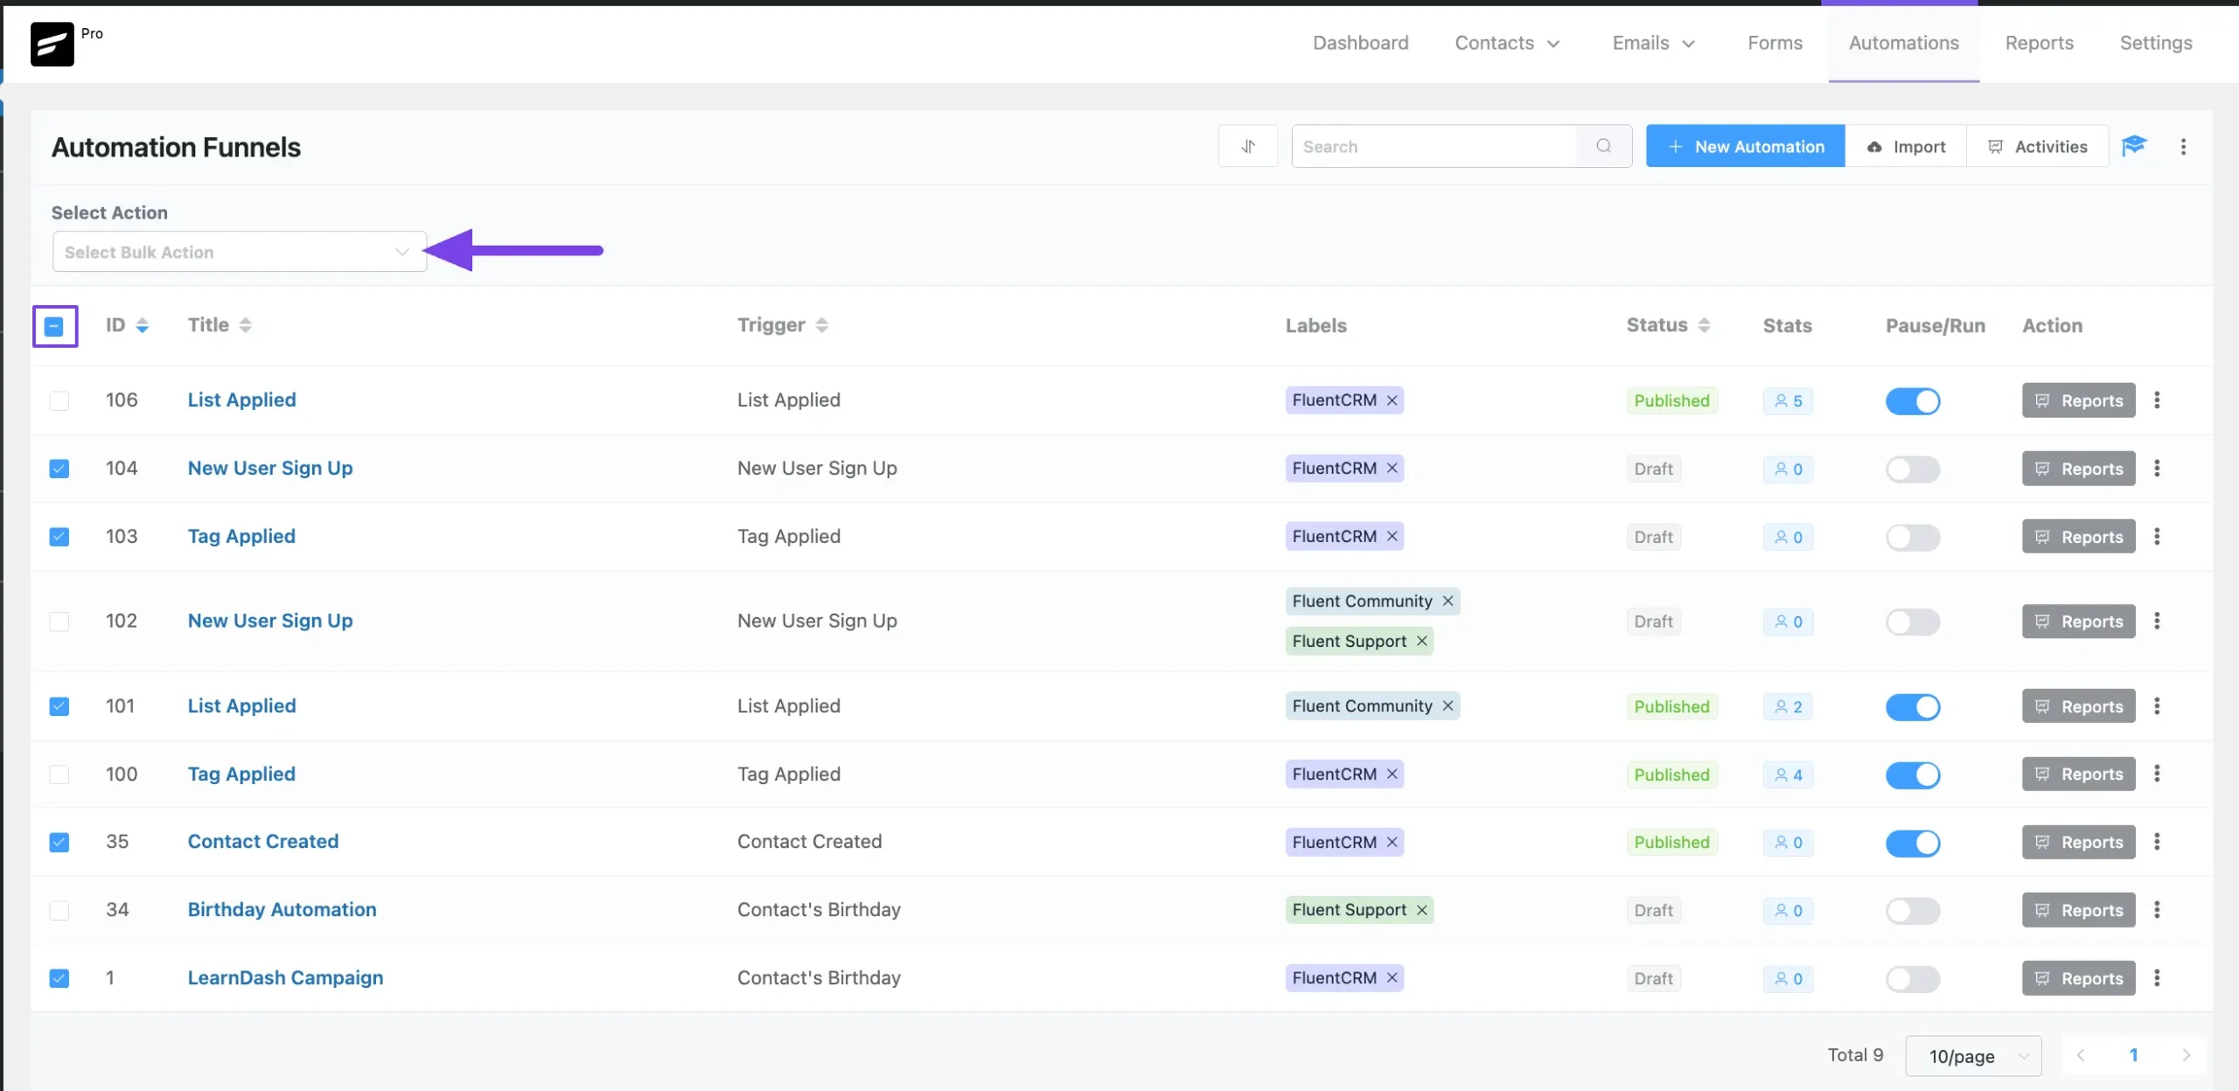2239x1091 pixels.
Task: Open three-dot menu for row 106
Action: click(2157, 400)
